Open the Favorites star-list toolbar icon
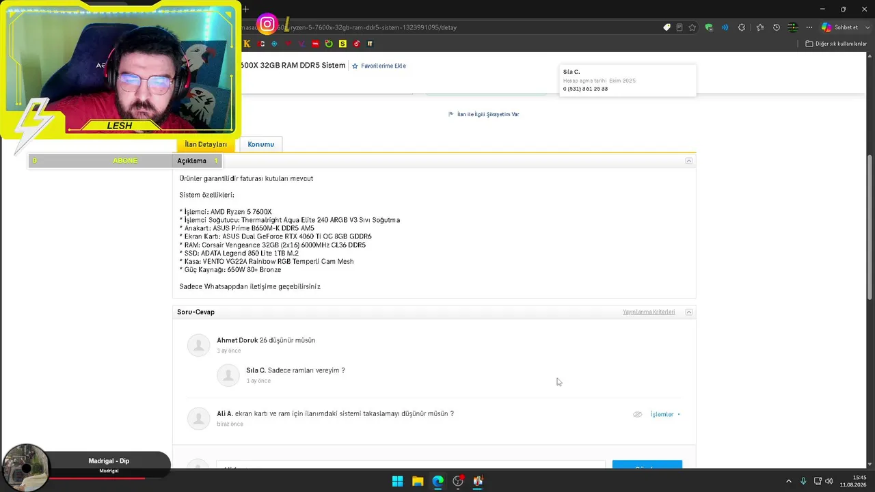Screen dimensions: 875x492 point(760,27)
